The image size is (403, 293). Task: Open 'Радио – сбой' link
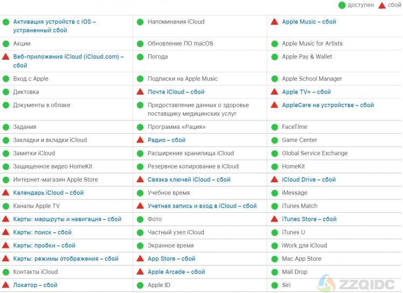tap(167, 140)
